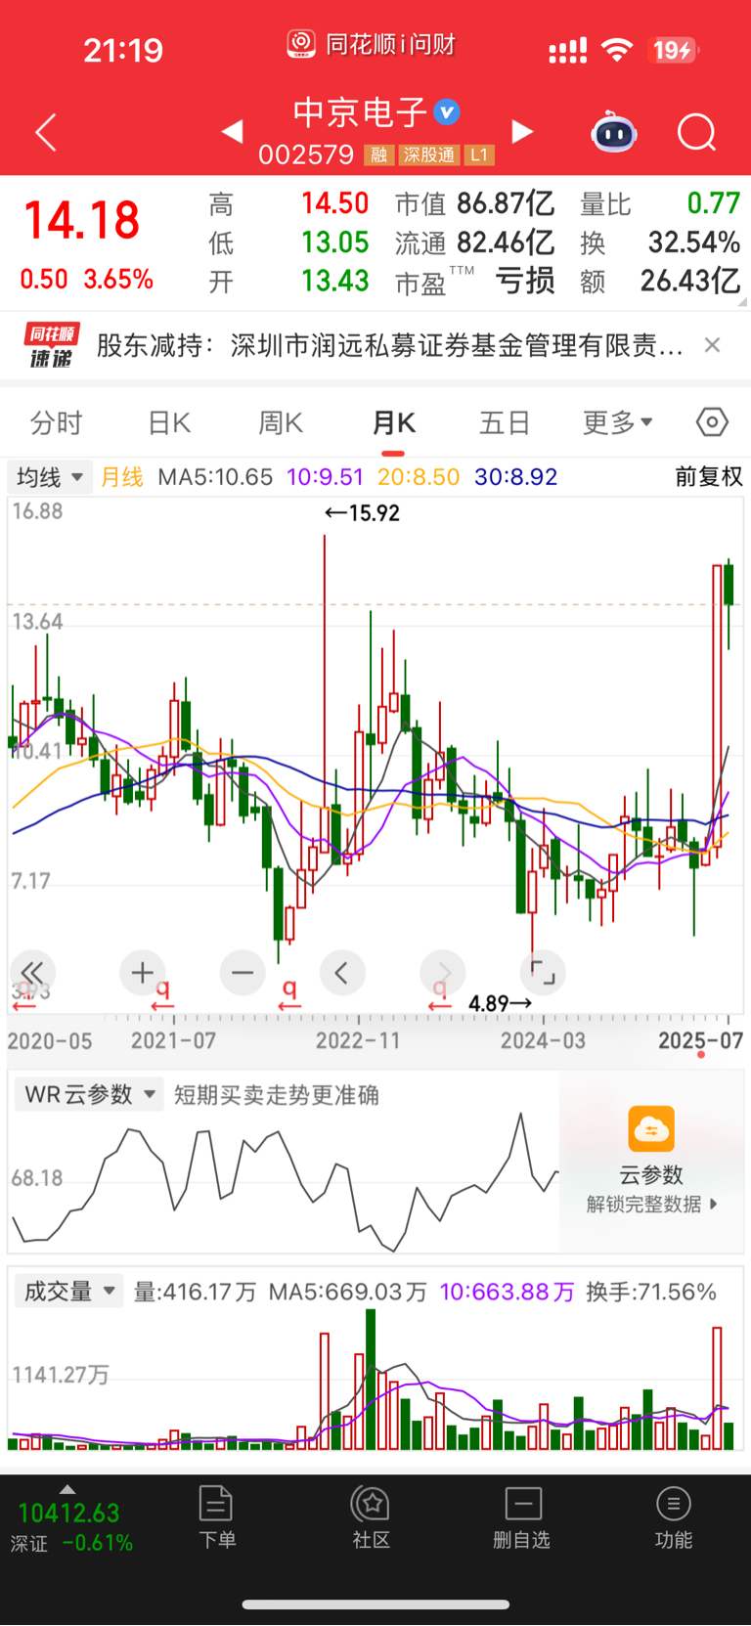Tap the battery indicator in status bar
The height and width of the screenshot is (1626, 751).
click(x=673, y=50)
